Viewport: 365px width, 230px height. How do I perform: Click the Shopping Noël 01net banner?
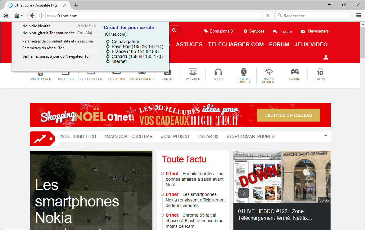180,115
